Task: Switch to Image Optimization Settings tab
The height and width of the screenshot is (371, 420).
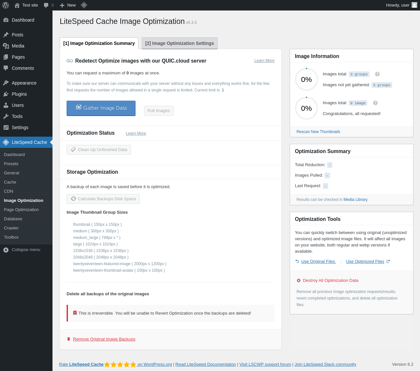Action: [179, 43]
